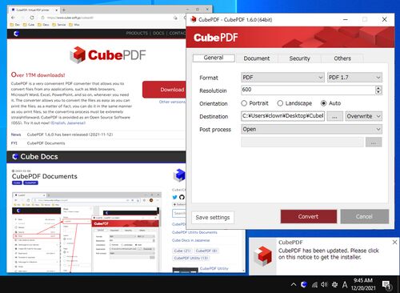The width and height of the screenshot is (400, 293).
Task: Click the Save settings button
Action: pyautogui.click(x=213, y=218)
